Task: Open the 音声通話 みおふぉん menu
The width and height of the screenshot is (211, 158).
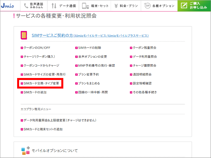Action: coord(34,6)
